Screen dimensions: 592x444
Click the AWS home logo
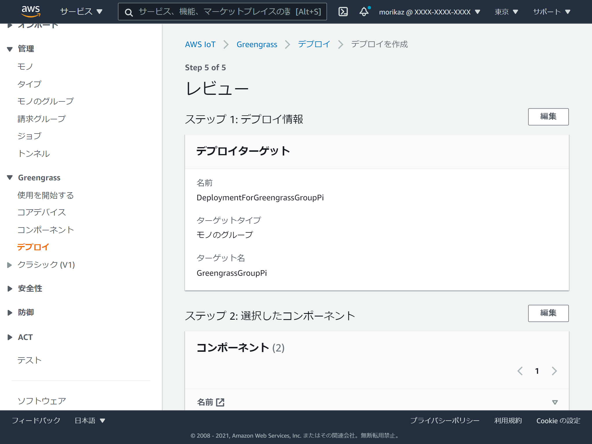tap(31, 12)
